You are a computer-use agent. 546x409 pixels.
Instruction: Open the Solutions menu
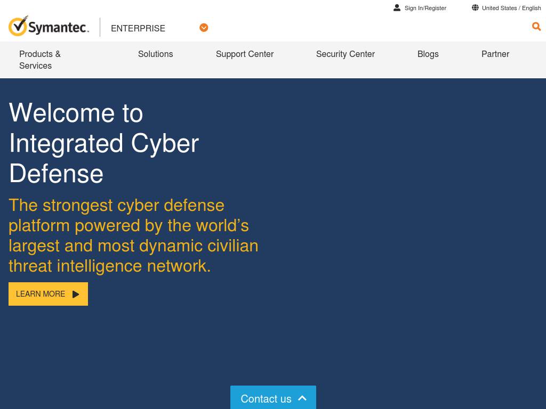tap(155, 54)
